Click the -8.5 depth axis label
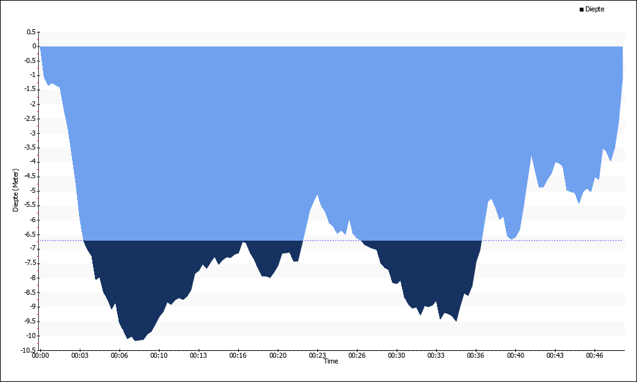 coord(31,292)
